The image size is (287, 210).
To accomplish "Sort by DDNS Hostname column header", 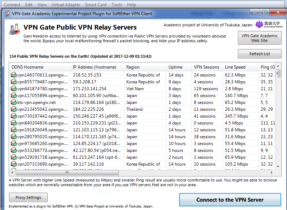I will tap(40, 67).
